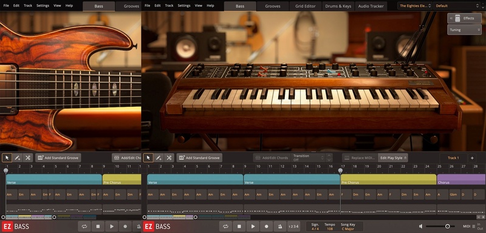486x233 pixels.
Task: Zoom out the timeline with the minus button
Action: point(479,217)
